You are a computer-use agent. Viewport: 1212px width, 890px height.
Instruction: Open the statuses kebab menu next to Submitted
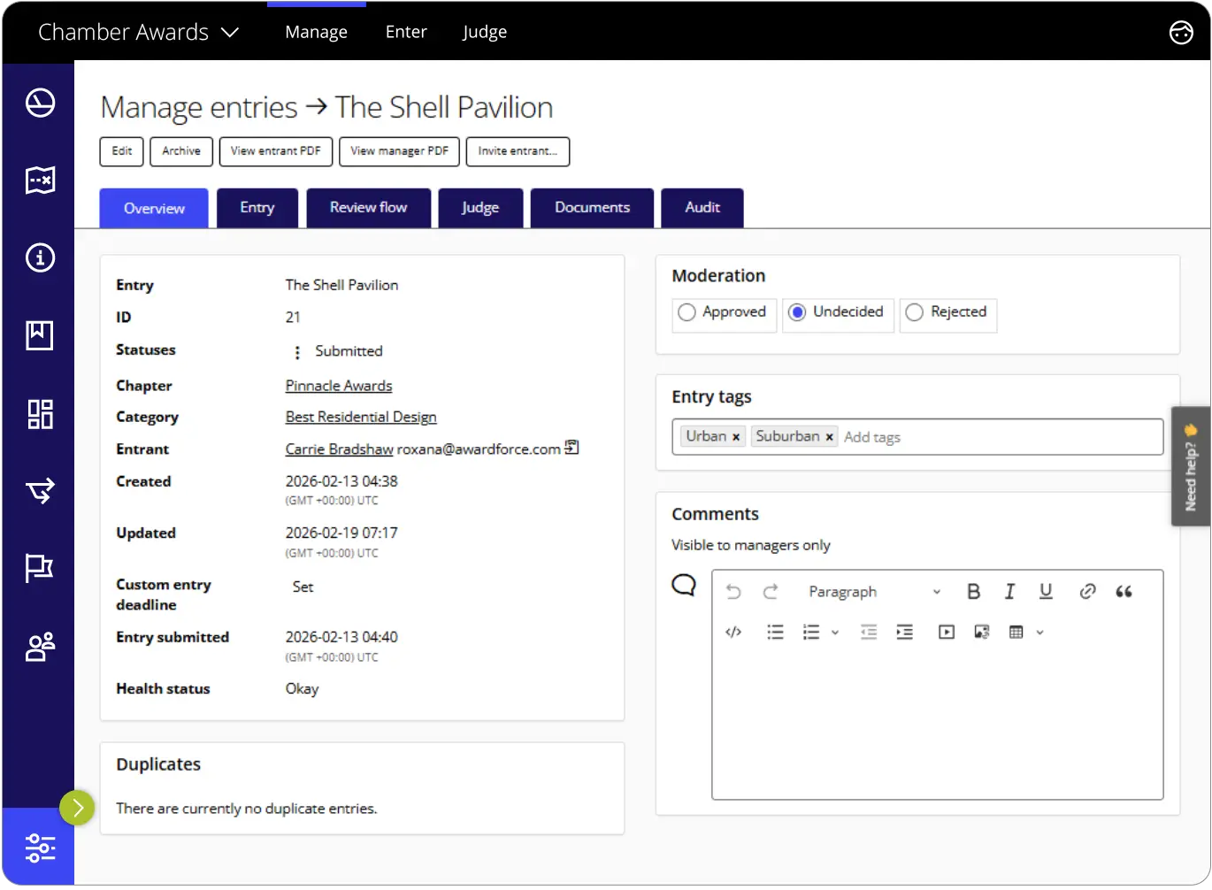point(296,351)
